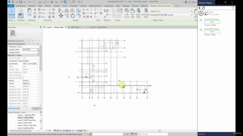
Task: Open the Paste dropdown arrow
Action: coord(29,16)
